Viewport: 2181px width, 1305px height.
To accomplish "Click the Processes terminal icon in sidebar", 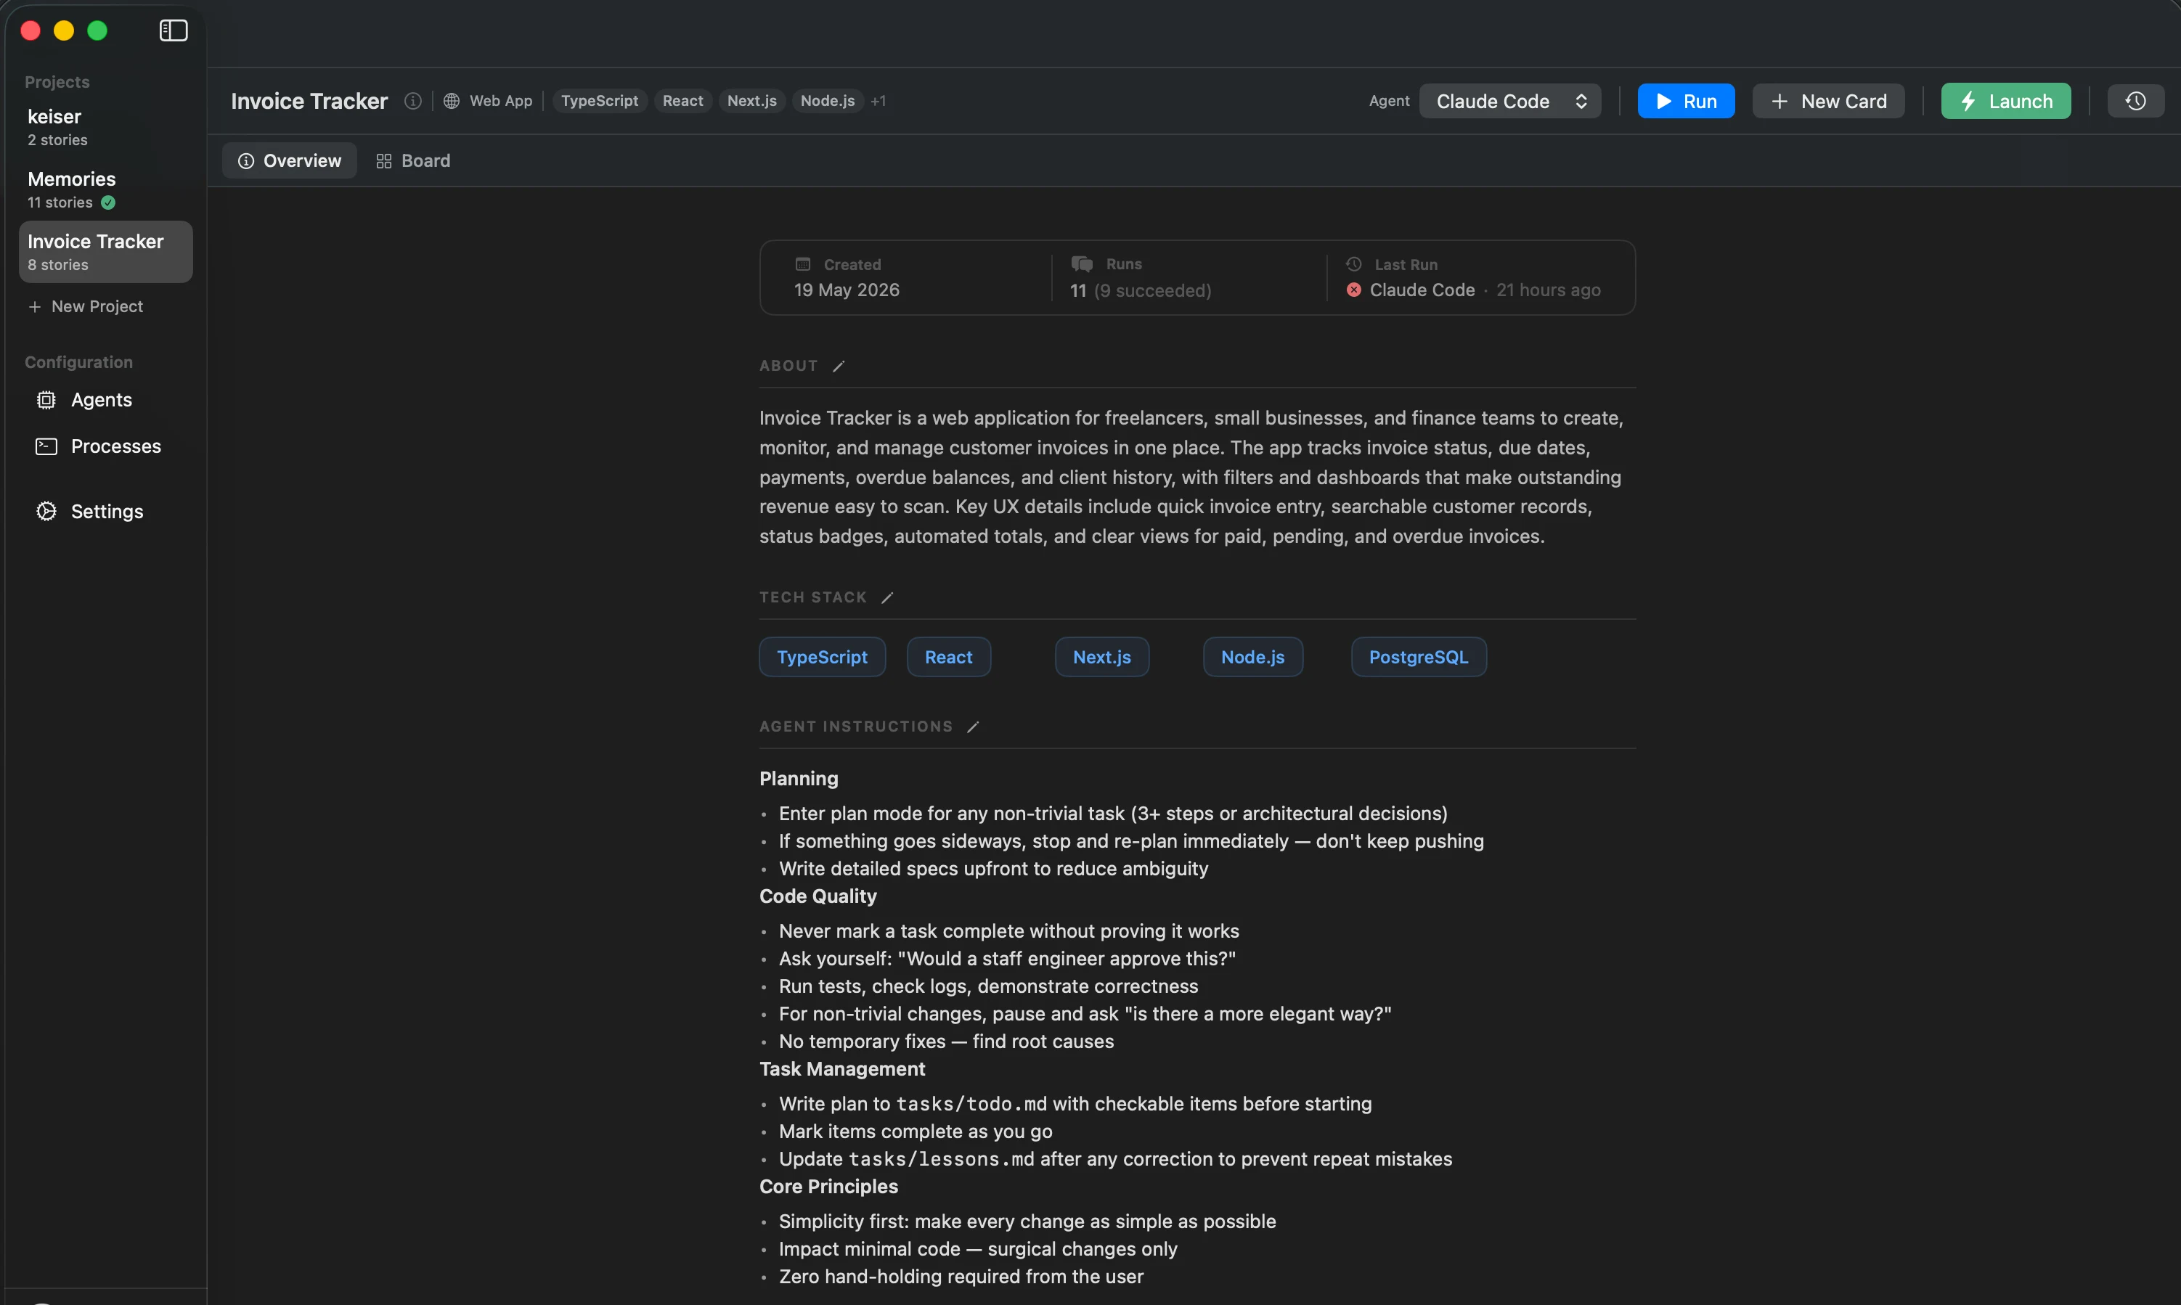I will click(46, 446).
